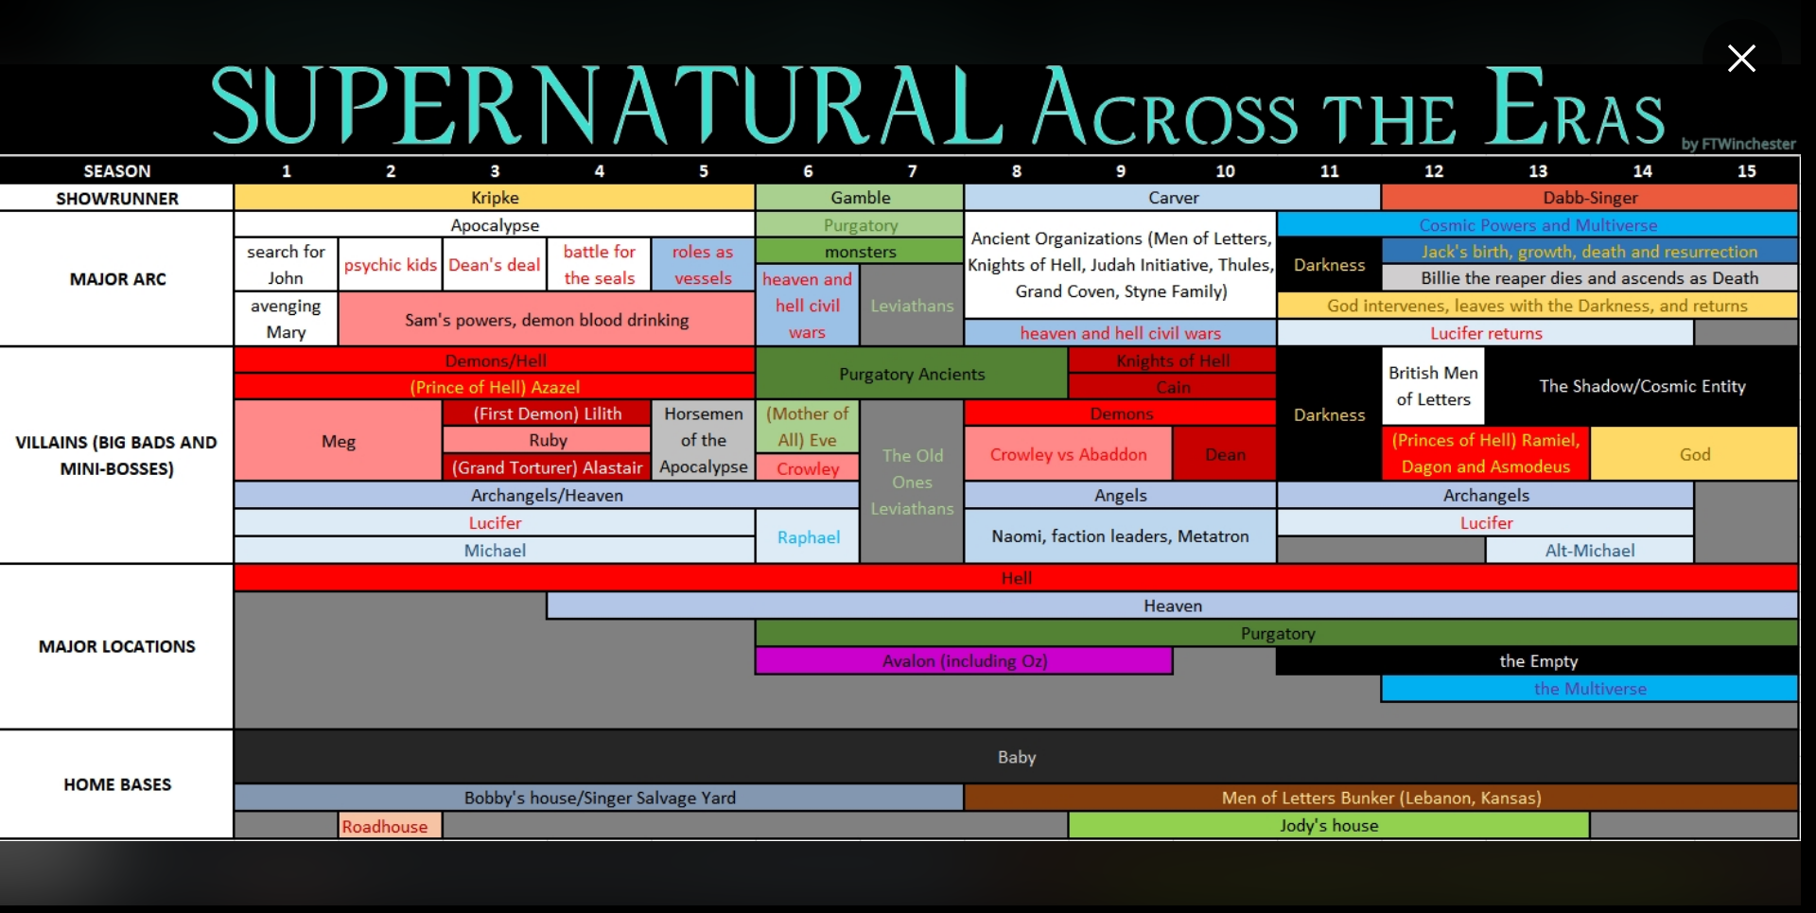Click 'Billie the reaper dies' cell
This screenshot has height=913, width=1816.
point(1590,278)
